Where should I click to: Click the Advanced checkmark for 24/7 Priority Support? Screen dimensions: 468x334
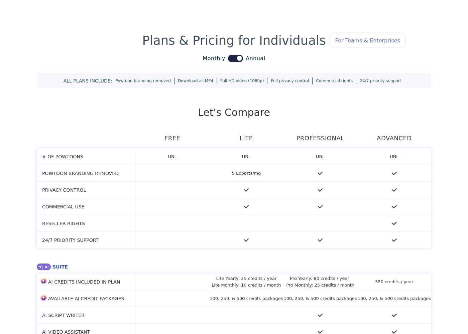(394, 240)
